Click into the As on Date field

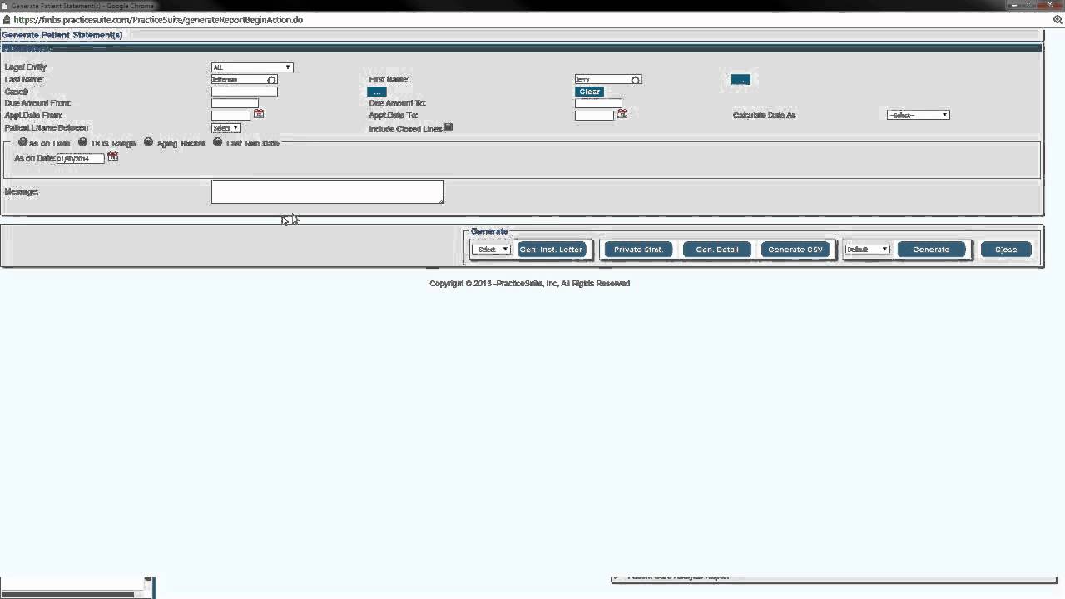pos(81,158)
